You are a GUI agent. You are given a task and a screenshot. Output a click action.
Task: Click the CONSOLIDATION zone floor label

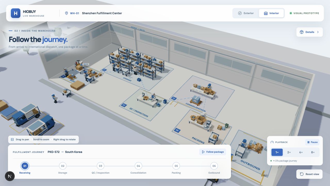tap(195, 107)
